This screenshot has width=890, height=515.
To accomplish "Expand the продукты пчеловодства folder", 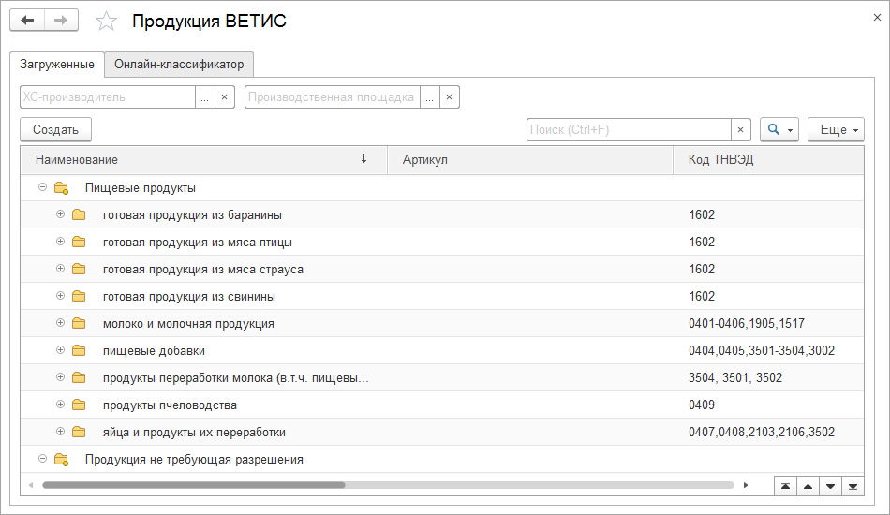I will coord(61,405).
